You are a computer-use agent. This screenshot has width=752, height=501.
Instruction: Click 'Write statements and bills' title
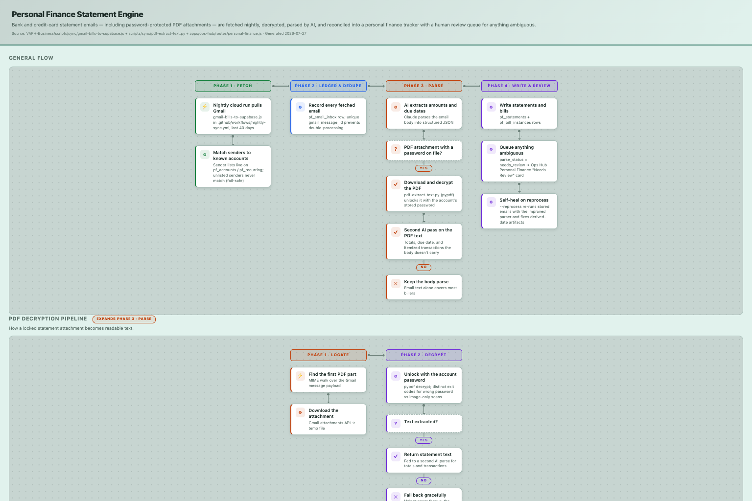click(523, 108)
